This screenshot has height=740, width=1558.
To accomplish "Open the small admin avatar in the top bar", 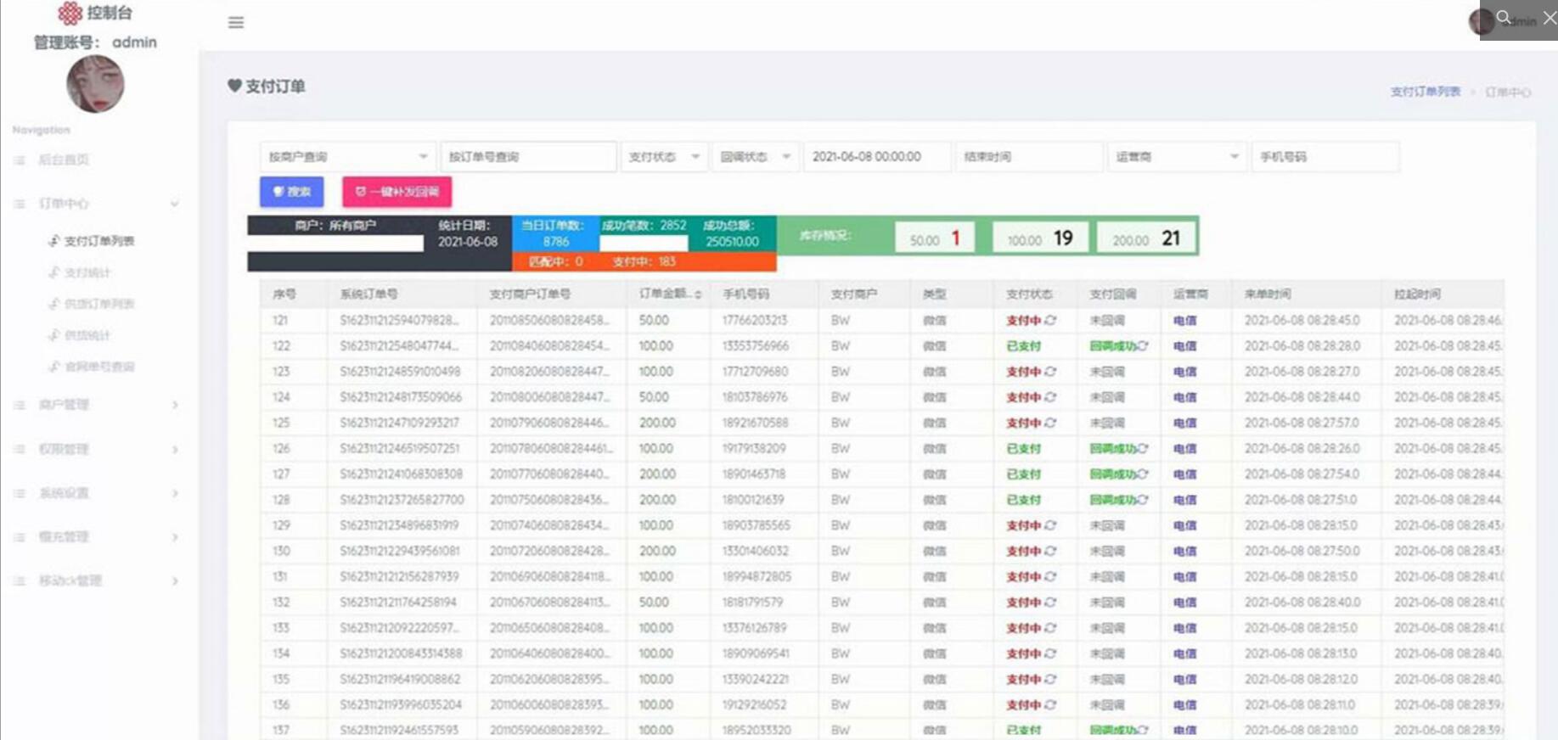I will (1482, 22).
